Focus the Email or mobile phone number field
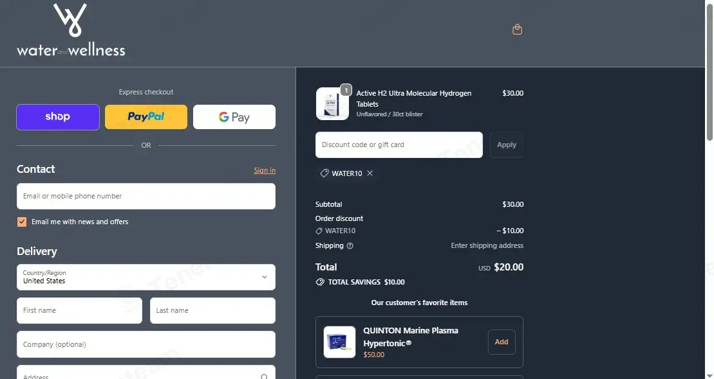This screenshot has width=714, height=379. pyautogui.click(x=146, y=197)
